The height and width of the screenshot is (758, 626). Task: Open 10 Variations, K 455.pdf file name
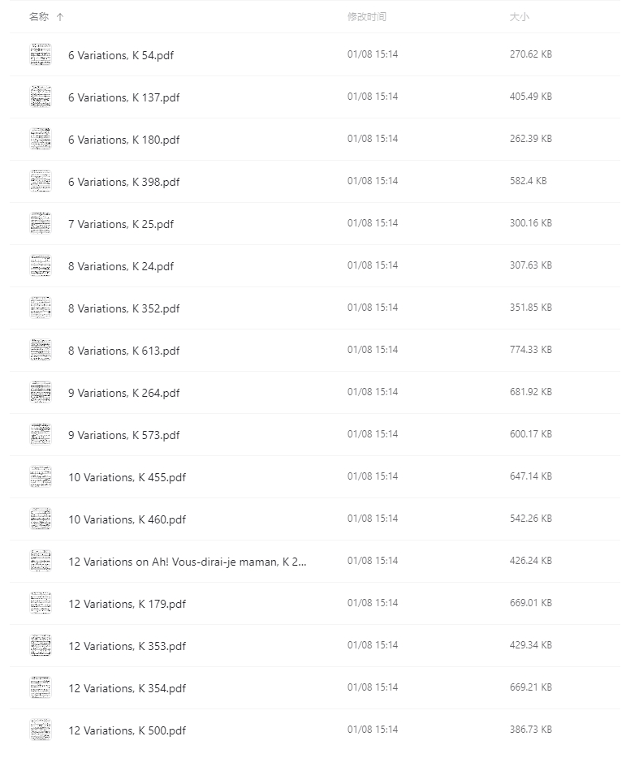pyautogui.click(x=127, y=477)
